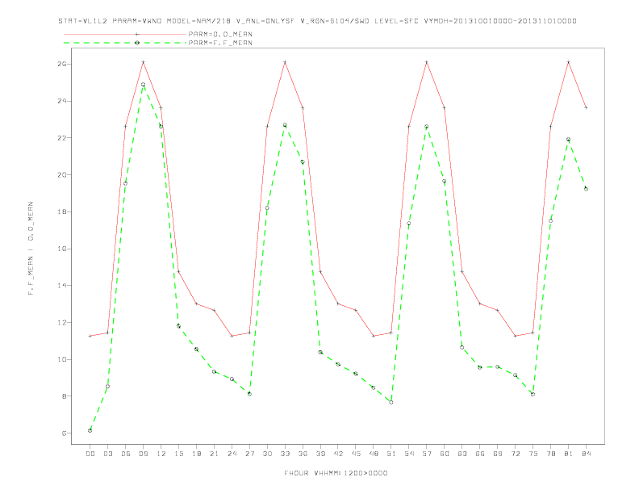Image resolution: width=639 pixels, height=494 pixels.
Task: Click x-axis tick label 09
Action: coord(143,454)
